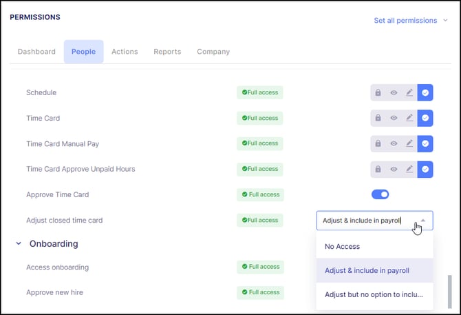Open the Company tab
Screen dimensions: 461x315
click(x=213, y=52)
